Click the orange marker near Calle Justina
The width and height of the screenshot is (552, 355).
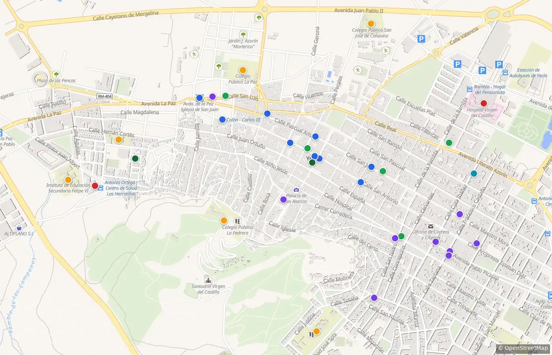(x=316, y=331)
